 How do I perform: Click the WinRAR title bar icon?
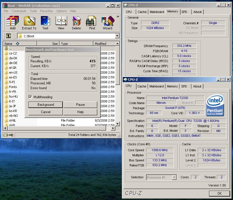click(x=5, y=5)
